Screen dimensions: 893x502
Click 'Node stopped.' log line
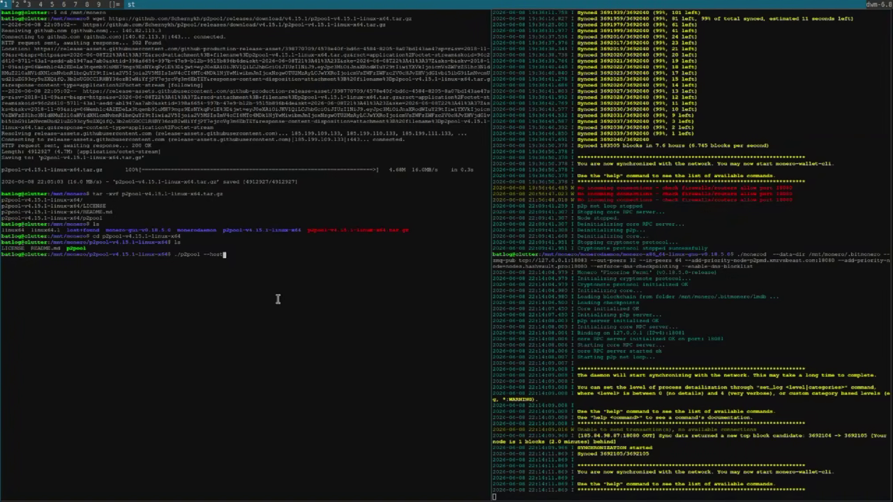[x=555, y=218]
